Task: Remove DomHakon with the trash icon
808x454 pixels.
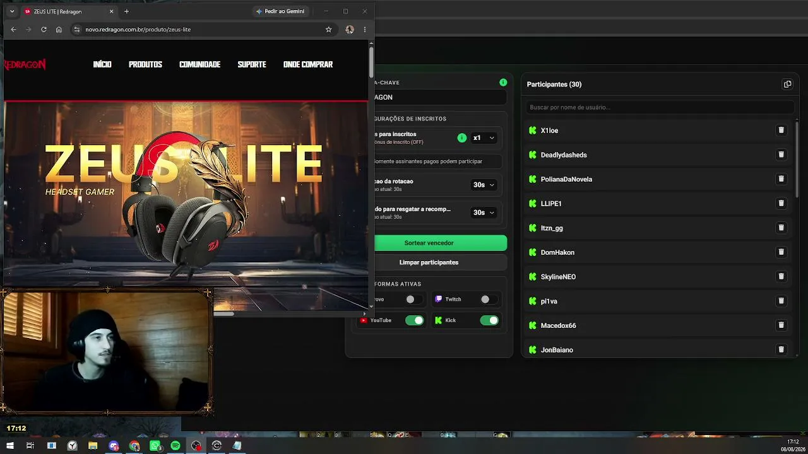Action: coord(781,252)
